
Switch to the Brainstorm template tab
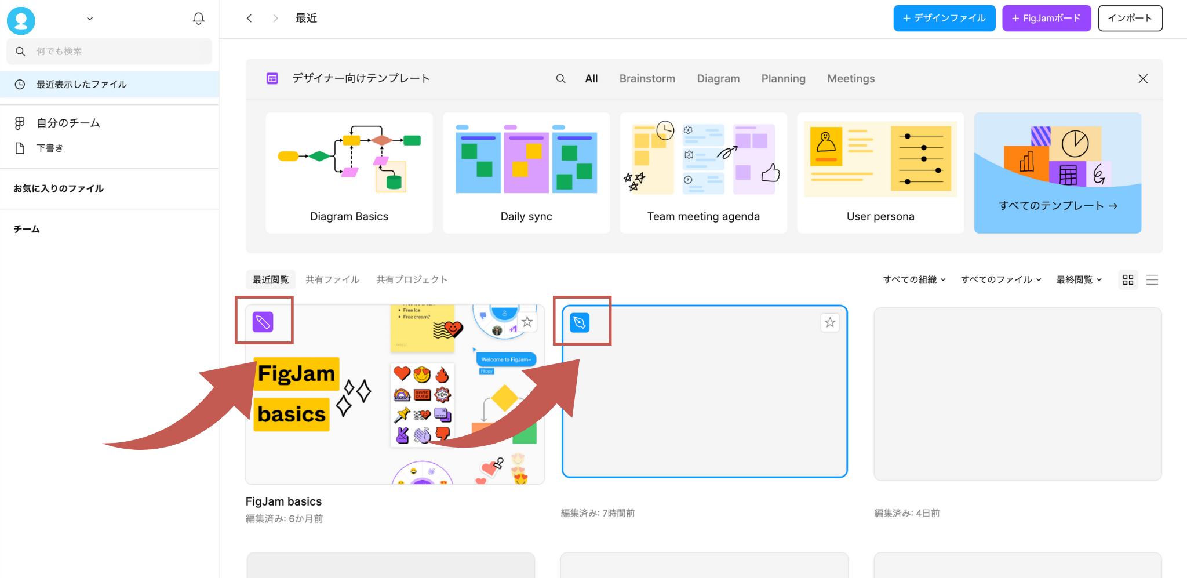click(647, 78)
